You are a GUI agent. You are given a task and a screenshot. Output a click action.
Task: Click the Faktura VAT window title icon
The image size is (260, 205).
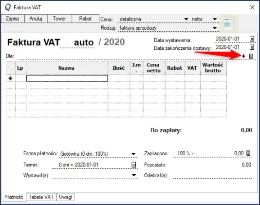click(8, 7)
